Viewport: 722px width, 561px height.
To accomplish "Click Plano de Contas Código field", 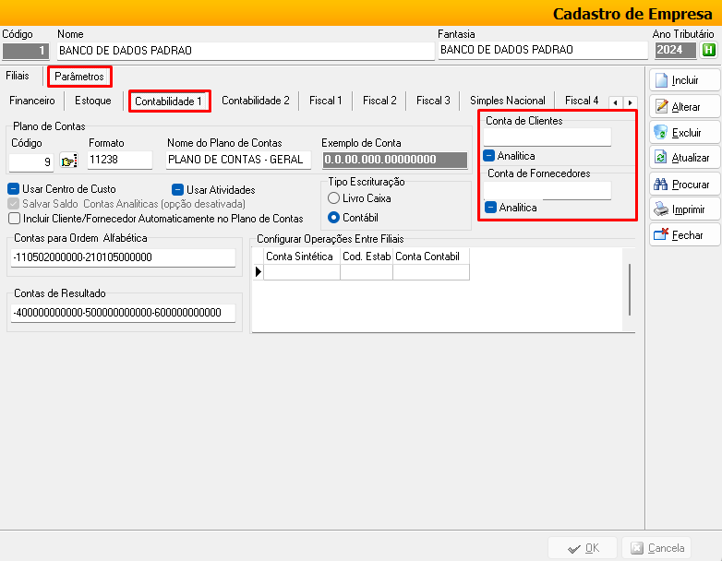I will click(31, 161).
